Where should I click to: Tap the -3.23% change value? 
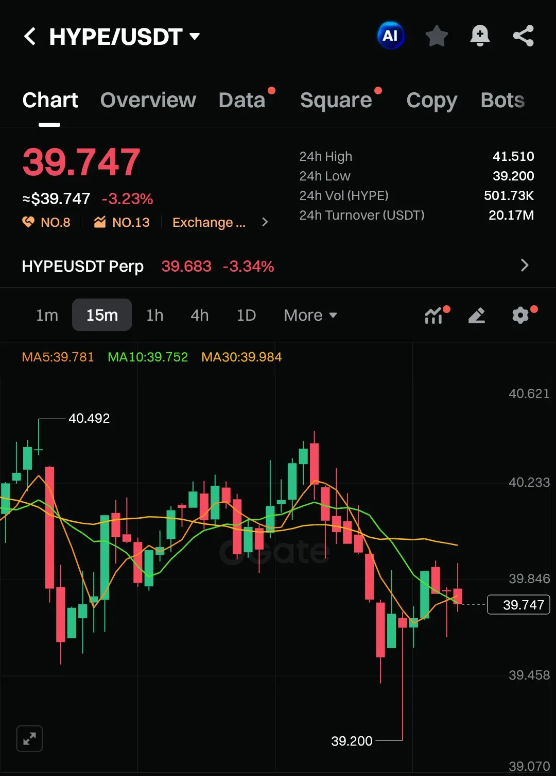(127, 199)
